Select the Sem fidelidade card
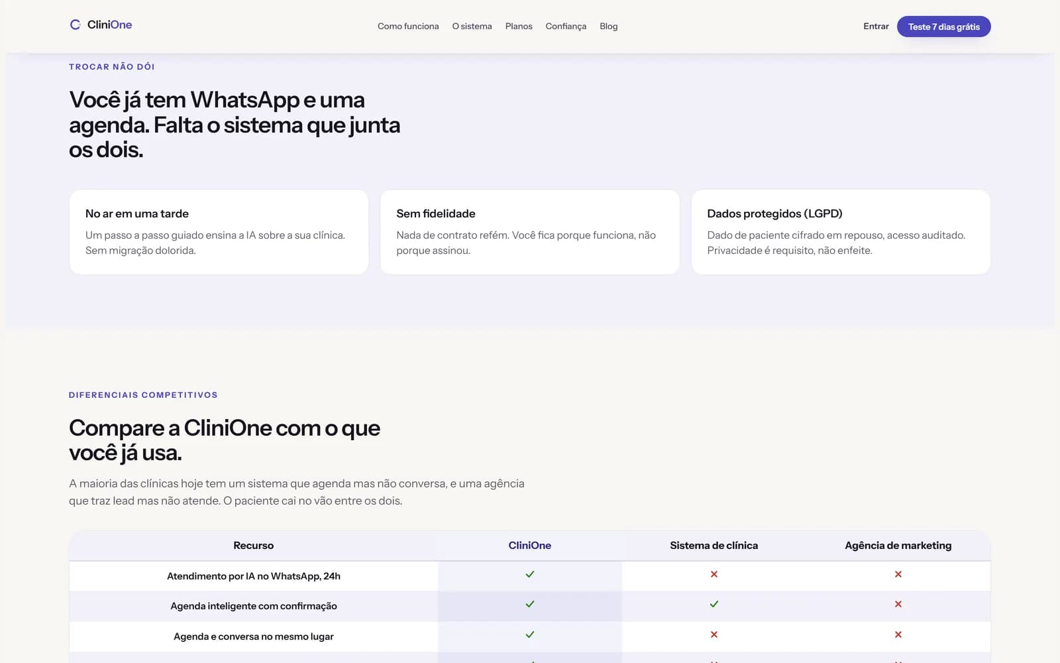Image resolution: width=1060 pixels, height=663 pixels. 530,232
